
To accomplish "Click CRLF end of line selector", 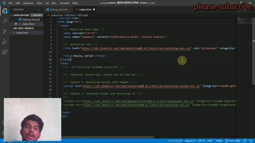I will pyautogui.click(x=210, y=141).
